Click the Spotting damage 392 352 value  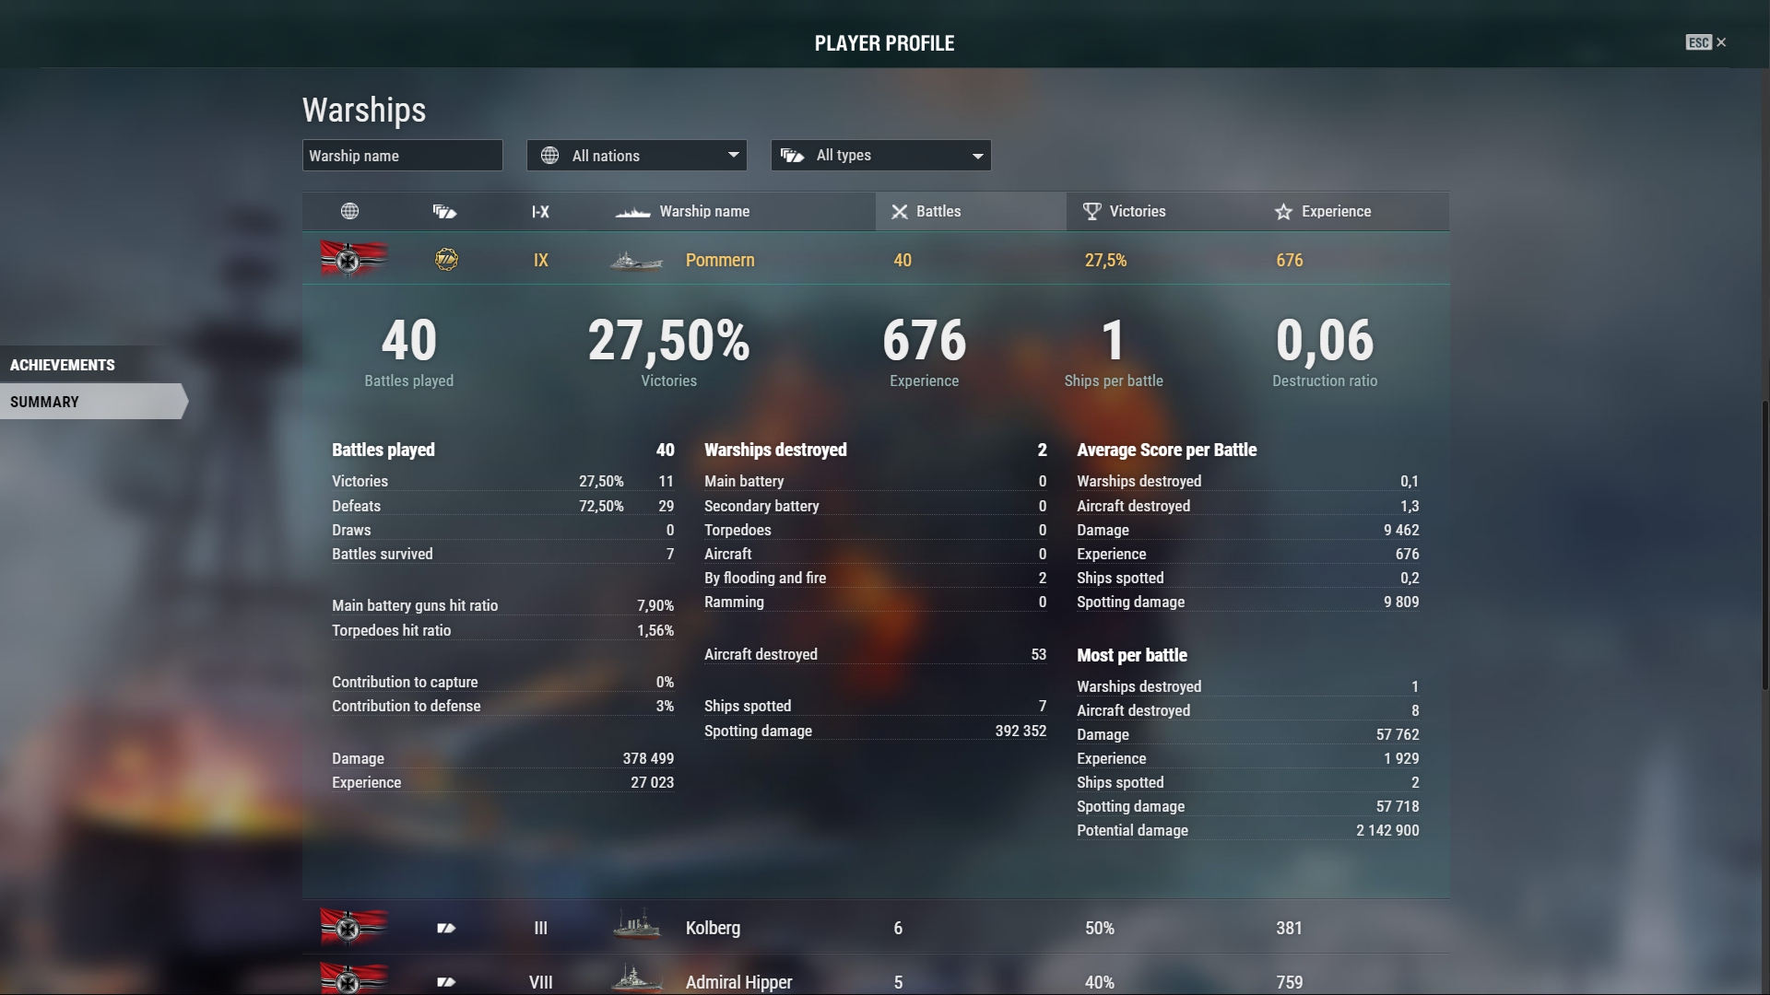(x=1021, y=731)
